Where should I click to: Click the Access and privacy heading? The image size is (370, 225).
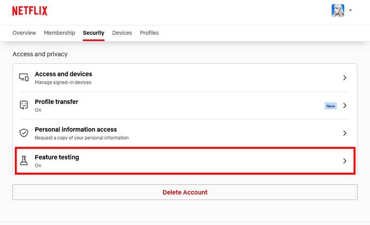(40, 54)
